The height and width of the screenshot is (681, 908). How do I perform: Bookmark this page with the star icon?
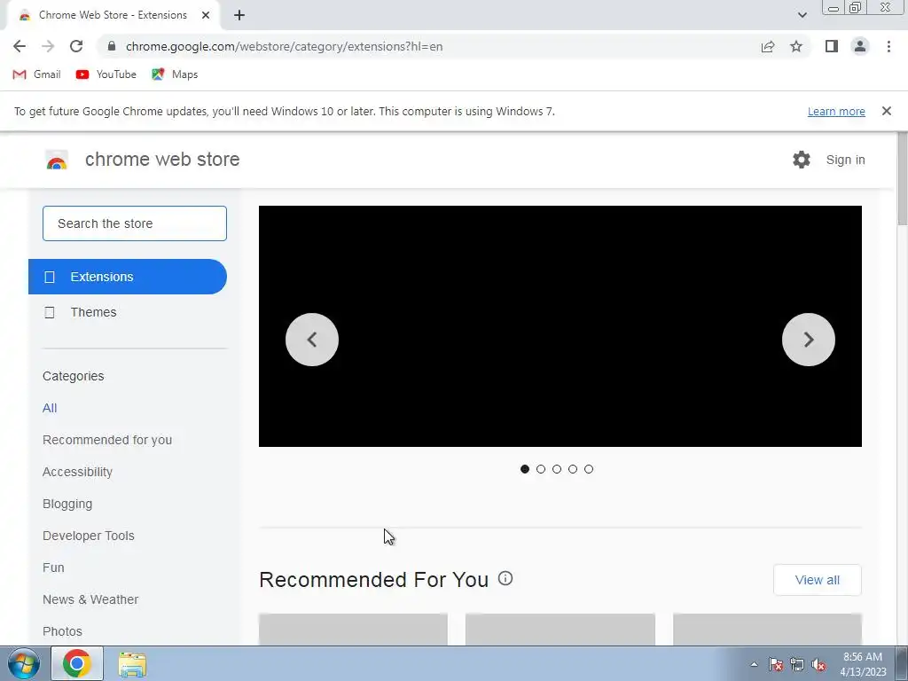[x=796, y=46]
